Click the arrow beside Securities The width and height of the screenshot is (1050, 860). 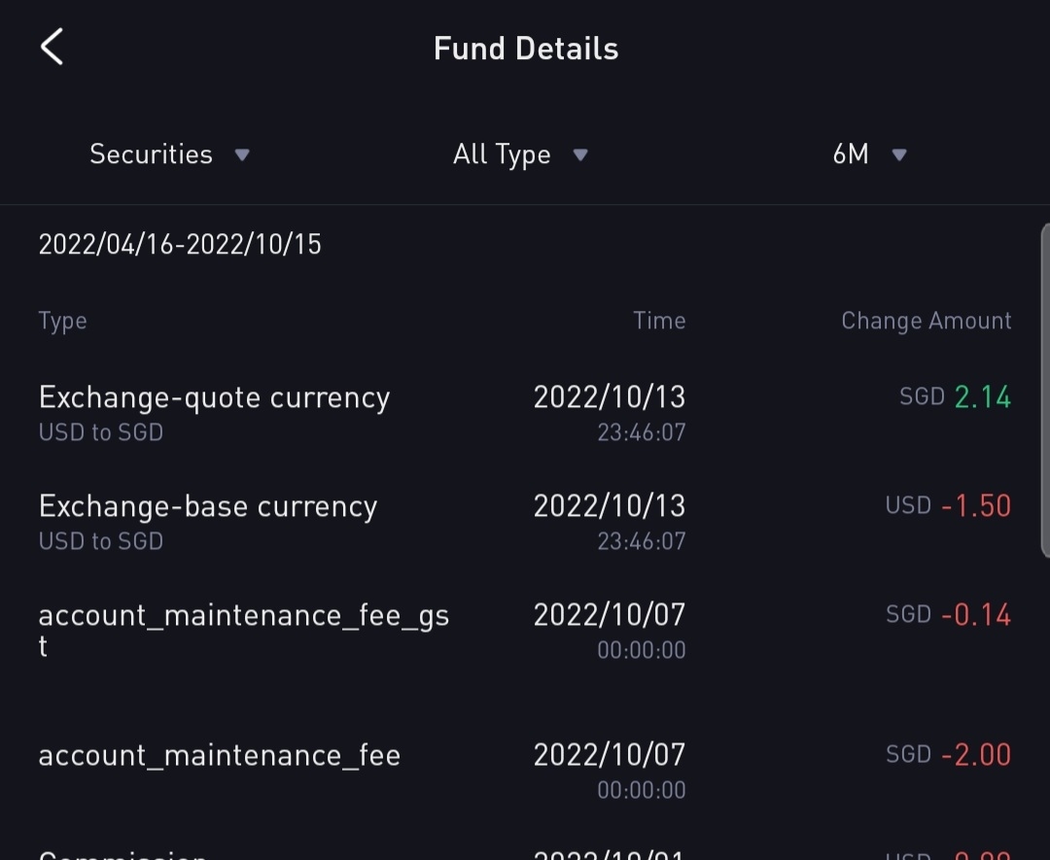[243, 155]
